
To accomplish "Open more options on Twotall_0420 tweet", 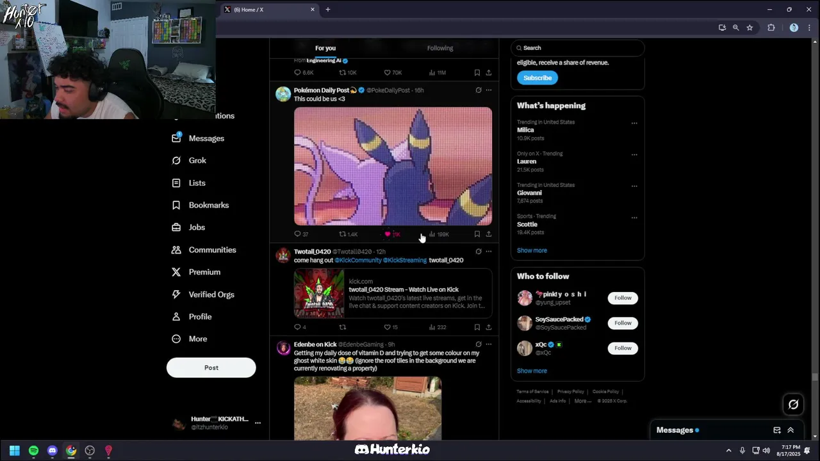I will pos(489,252).
